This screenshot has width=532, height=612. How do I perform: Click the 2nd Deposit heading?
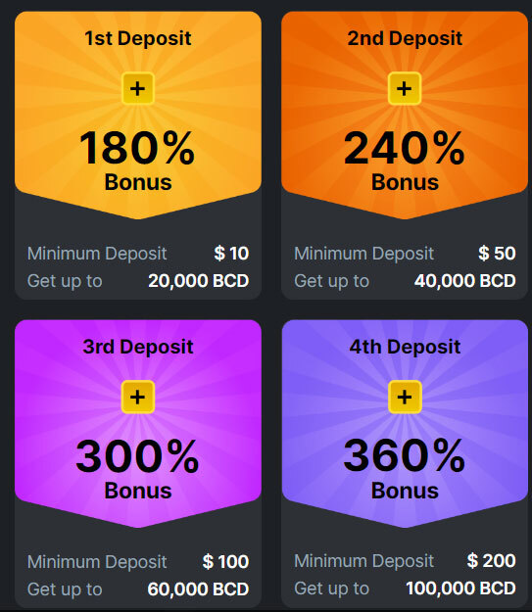(x=405, y=38)
